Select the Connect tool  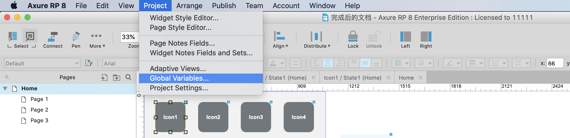click(53, 40)
